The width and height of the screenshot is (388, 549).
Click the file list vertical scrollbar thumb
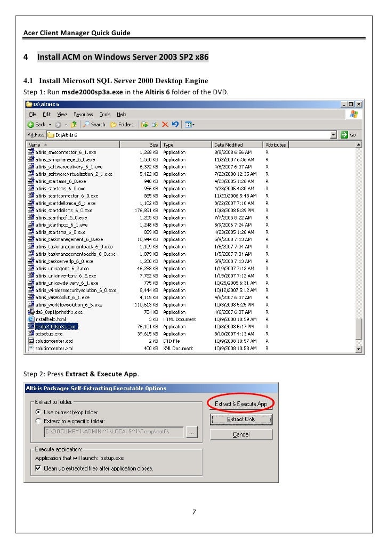pyautogui.click(x=359, y=329)
